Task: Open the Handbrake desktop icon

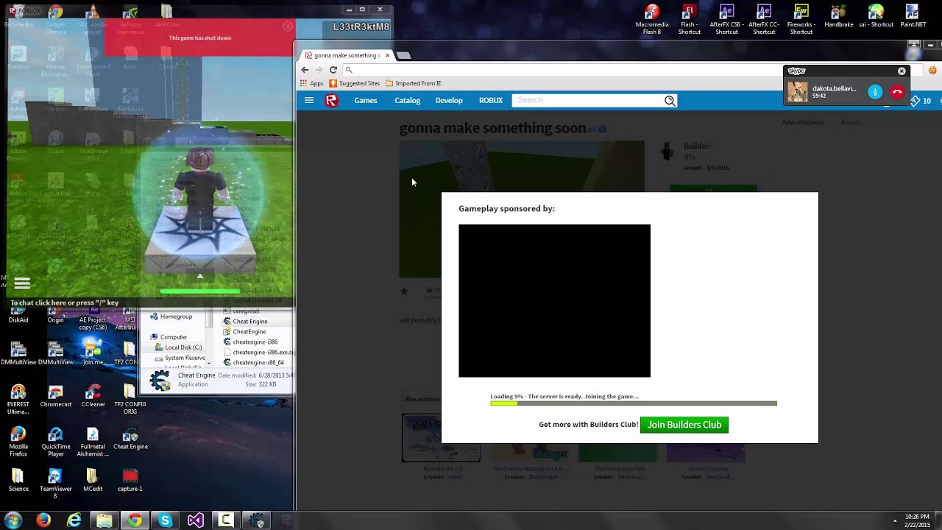Action: pos(838,16)
